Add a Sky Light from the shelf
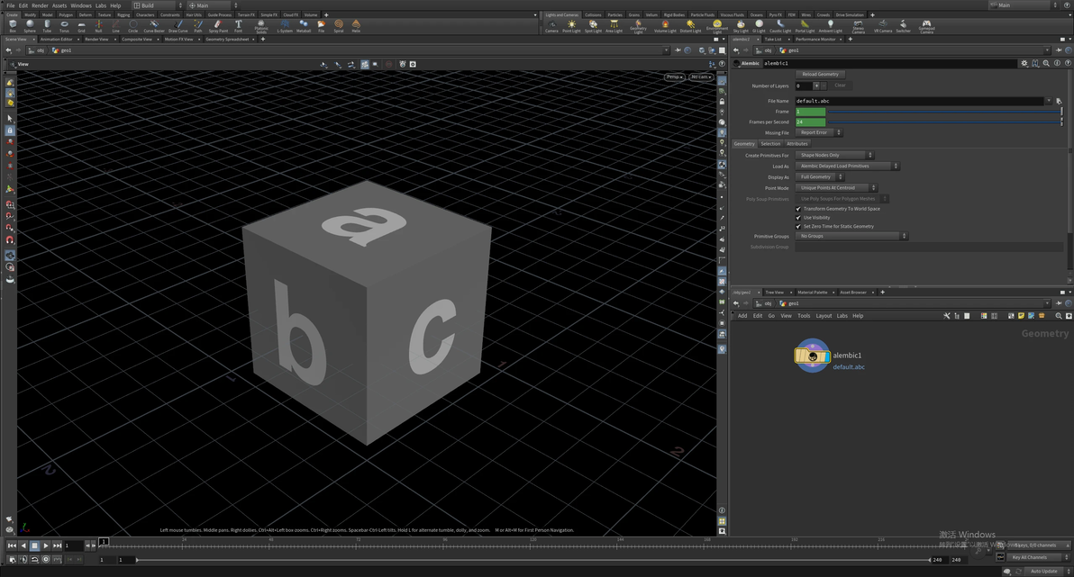The height and width of the screenshot is (577, 1074). 740,25
